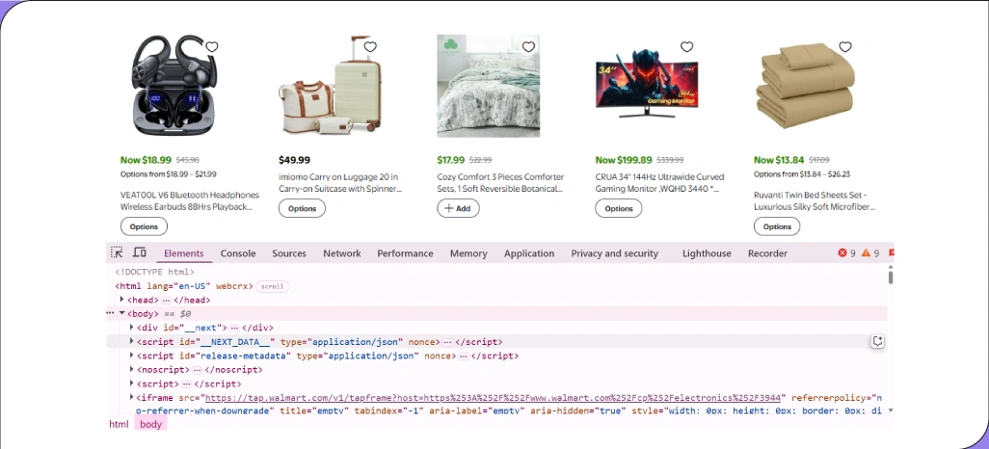Click the Now $18.99 price text

[146, 160]
